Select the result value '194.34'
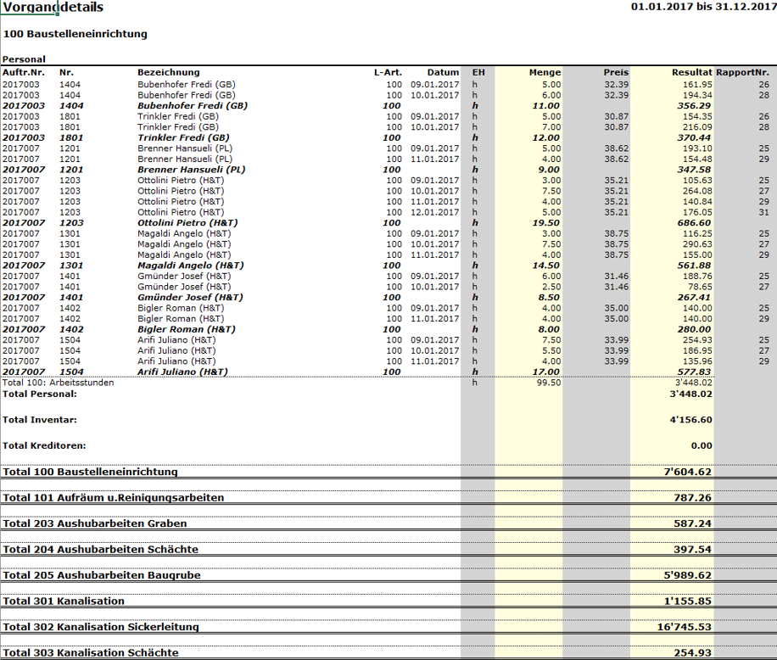 pos(697,95)
